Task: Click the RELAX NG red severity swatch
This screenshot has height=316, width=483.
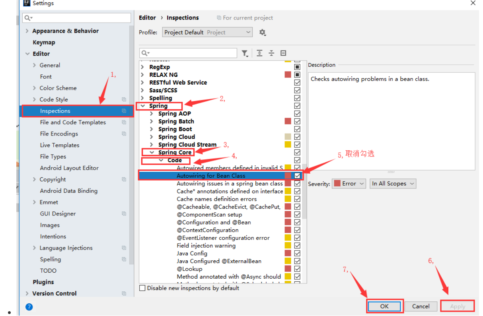Action: coord(288,75)
